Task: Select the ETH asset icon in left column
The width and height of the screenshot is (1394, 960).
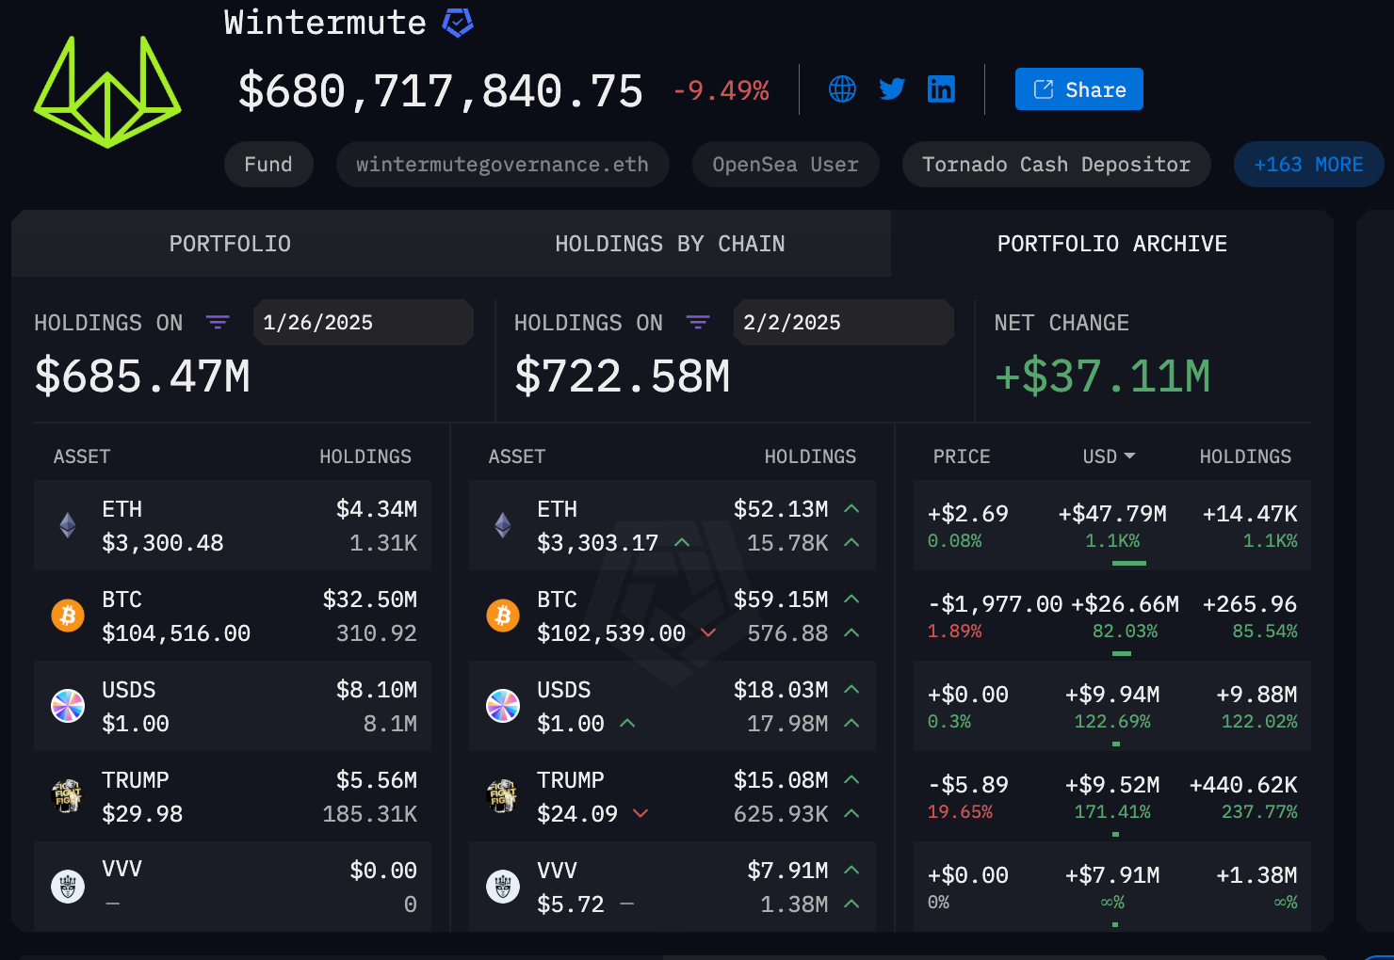Action: coord(68,525)
